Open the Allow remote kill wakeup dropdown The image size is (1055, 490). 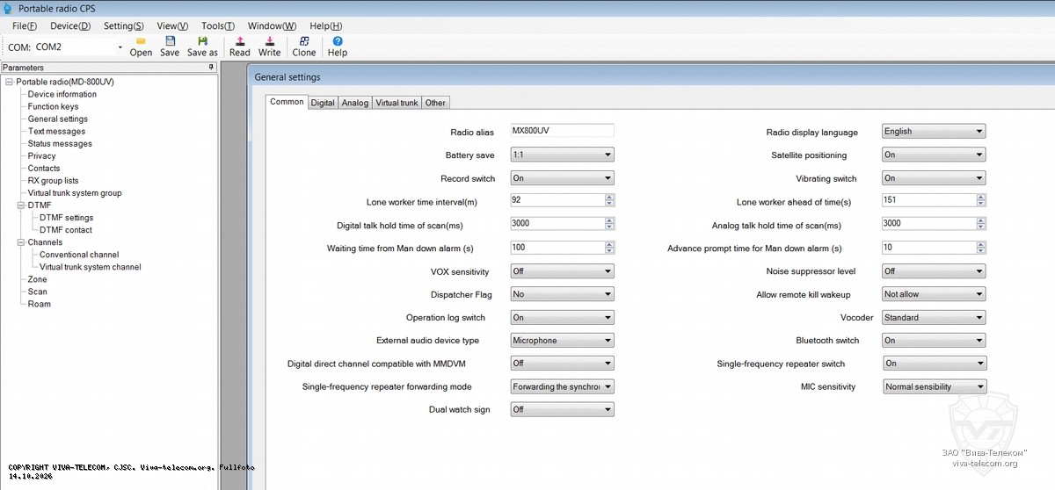[x=934, y=294]
